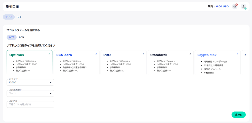Image resolution: width=252 pixels, height=123 pixels.
Task: Click the Standard+ card arrow icon
Action: coord(190,54)
